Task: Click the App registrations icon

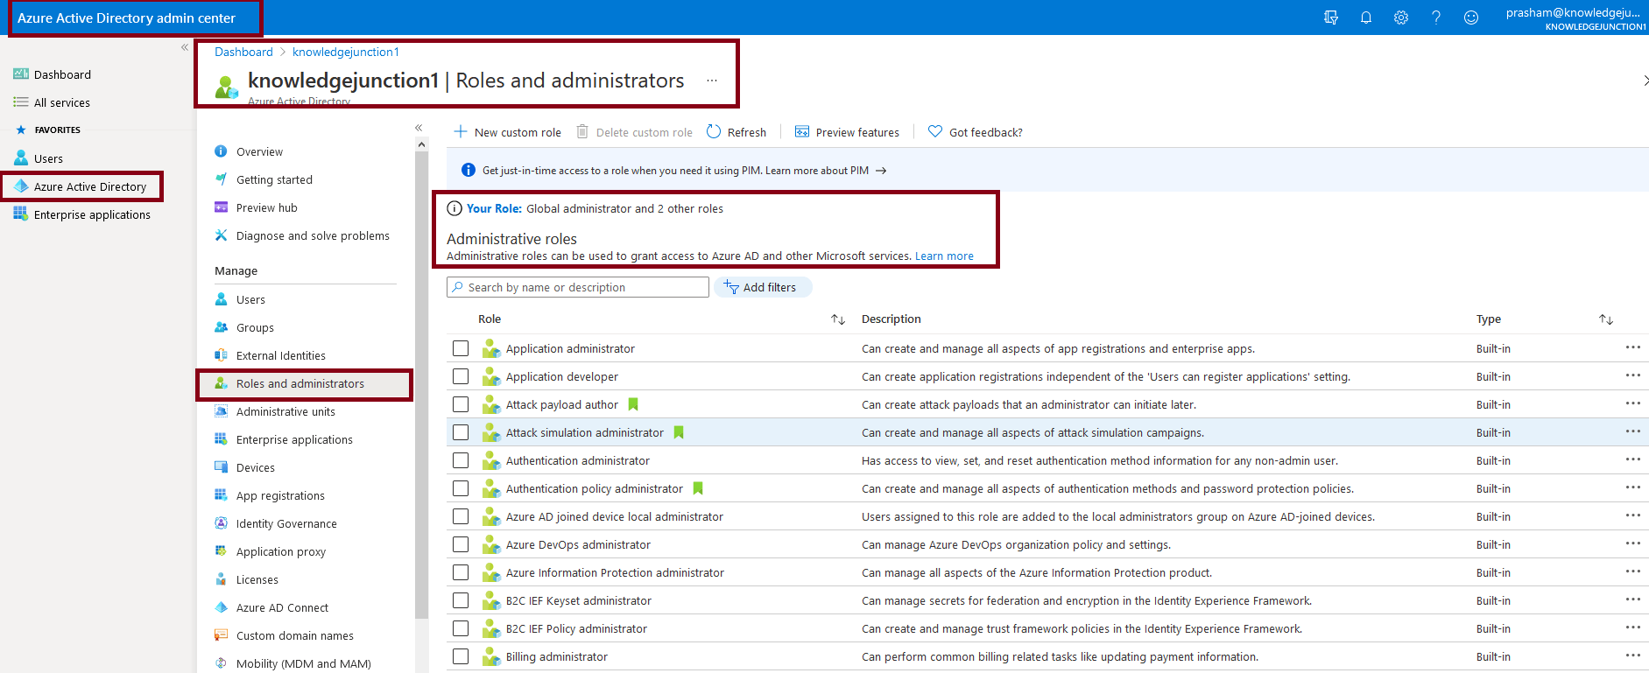Action: tap(222, 495)
